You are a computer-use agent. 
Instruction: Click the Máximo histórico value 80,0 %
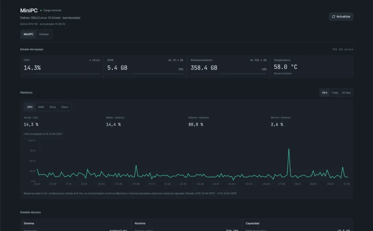tap(196, 124)
